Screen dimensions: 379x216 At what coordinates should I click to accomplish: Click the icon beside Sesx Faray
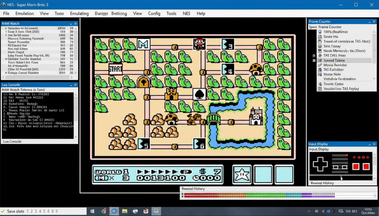[x=320, y=46]
